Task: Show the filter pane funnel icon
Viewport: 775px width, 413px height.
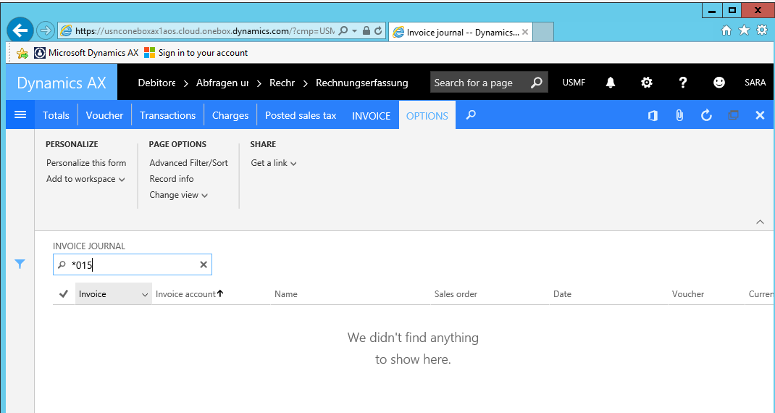Action: (20, 264)
